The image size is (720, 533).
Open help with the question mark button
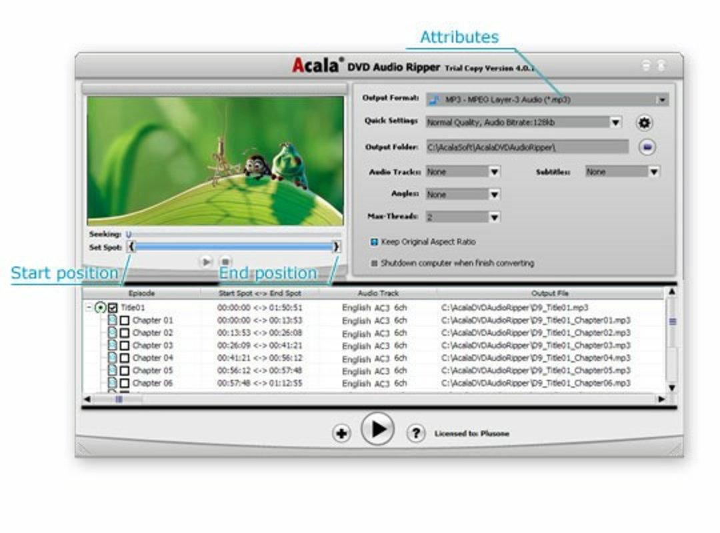click(415, 433)
